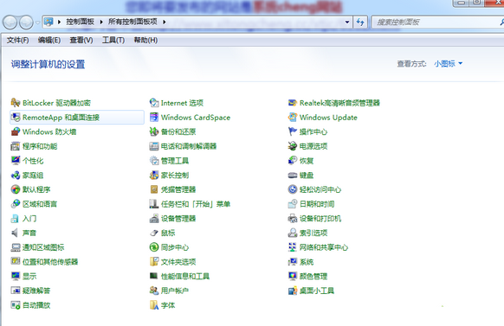Expand the arrow after 所有控制面板项 in breadcrumb
This screenshot has height=326, width=504.
pos(165,22)
